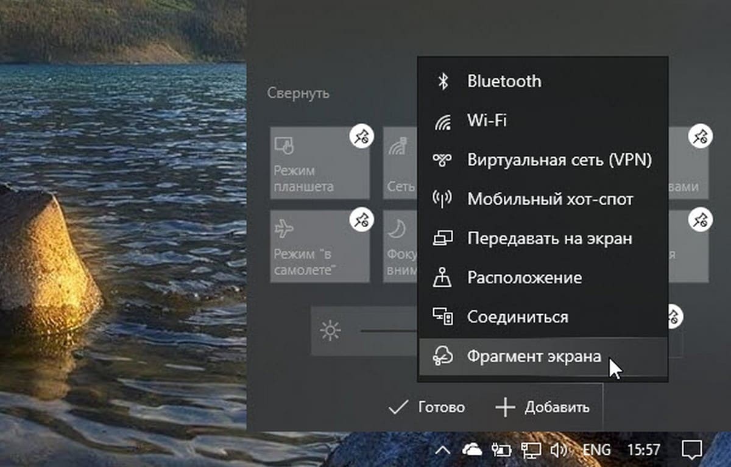Unpin the top-right quick action tile
Image resolution: width=731 pixels, height=467 pixels.
pyautogui.click(x=699, y=137)
